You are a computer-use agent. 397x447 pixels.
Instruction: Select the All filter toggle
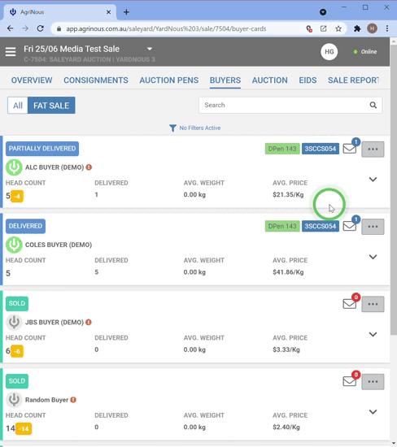coord(18,106)
